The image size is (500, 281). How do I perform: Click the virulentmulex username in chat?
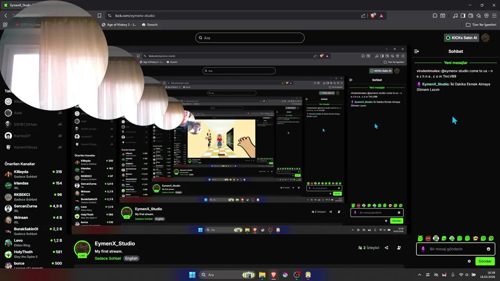point(428,71)
